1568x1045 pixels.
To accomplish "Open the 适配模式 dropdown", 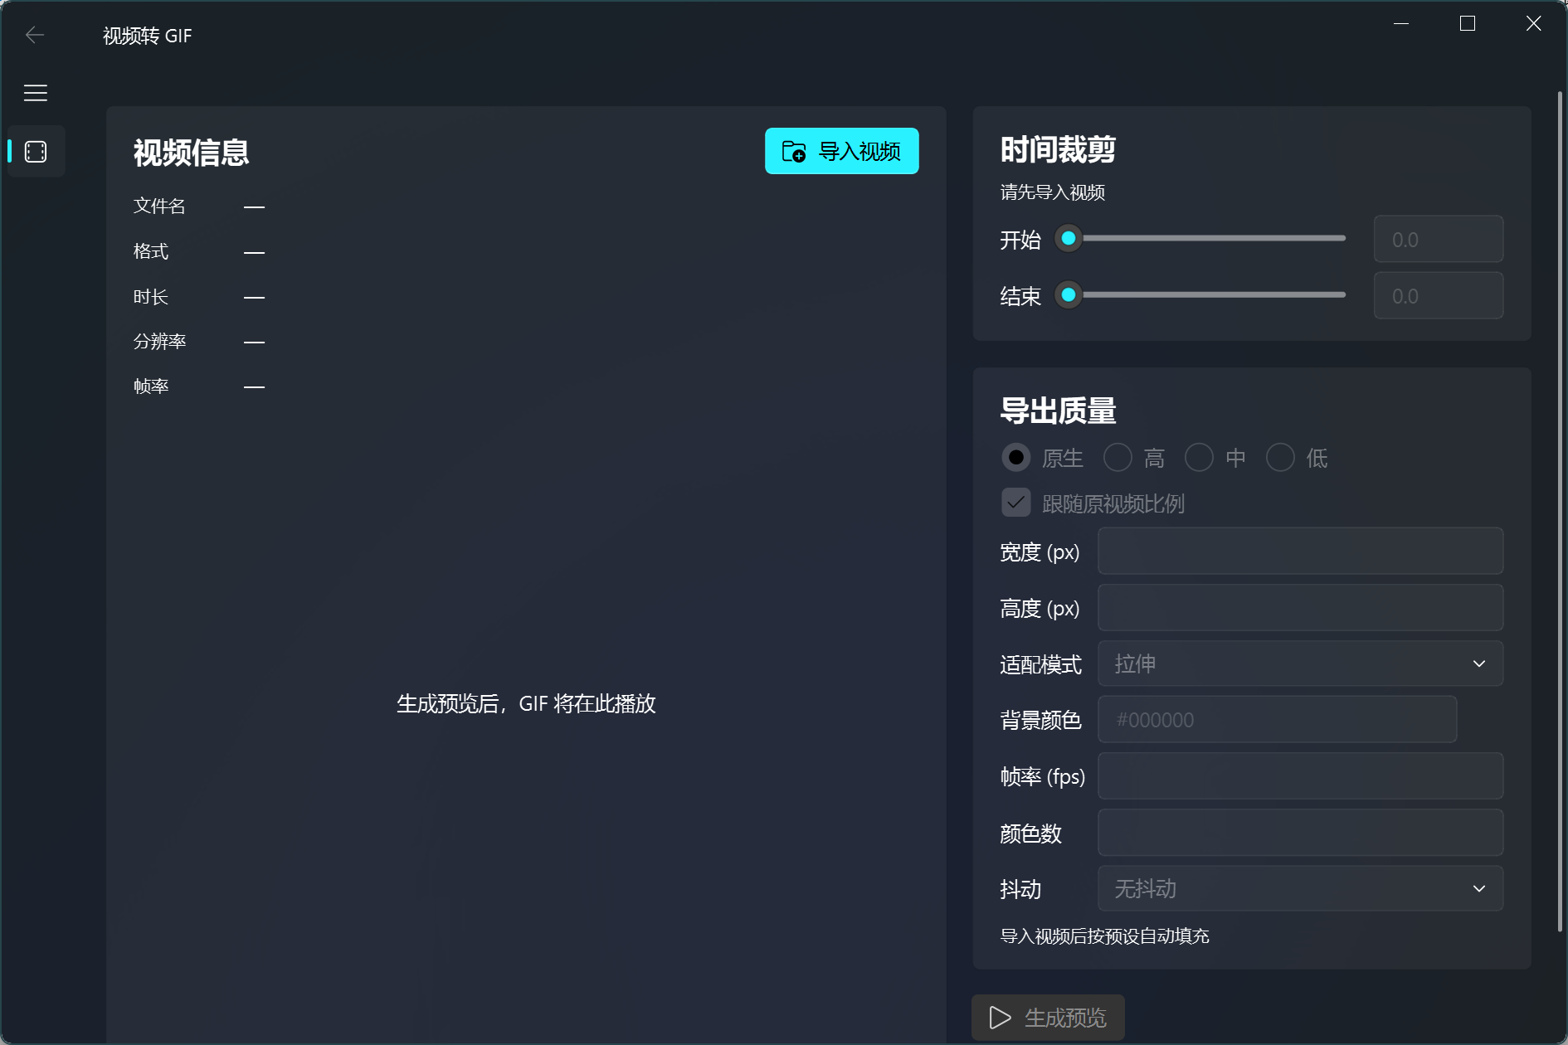I will pyautogui.click(x=1300, y=663).
